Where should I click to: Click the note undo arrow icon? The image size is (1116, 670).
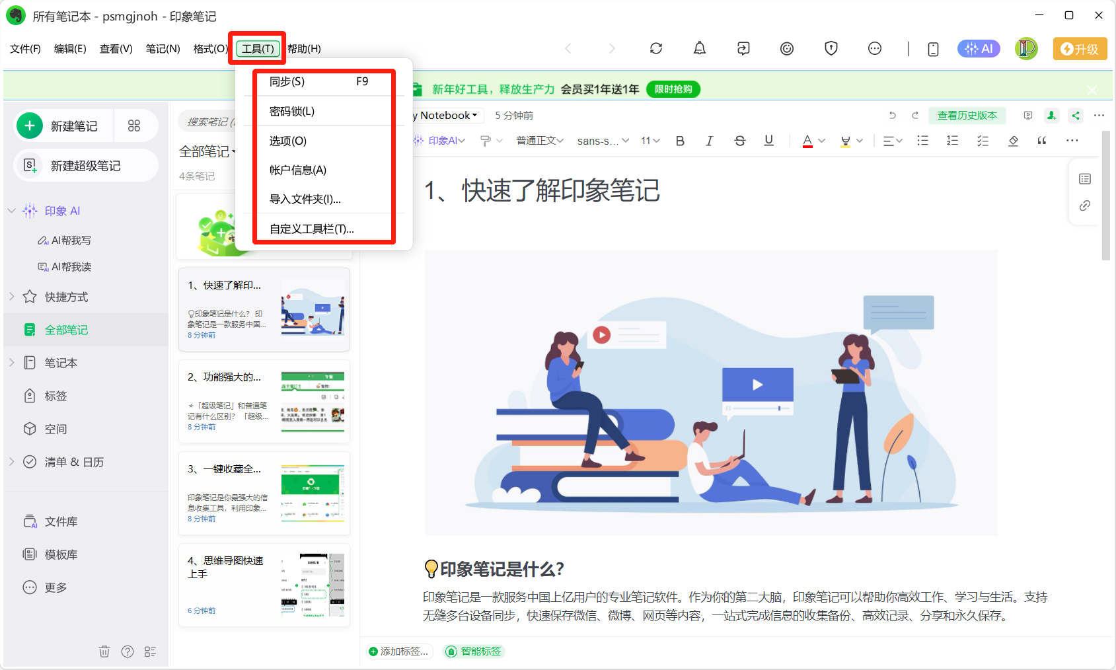pyautogui.click(x=893, y=115)
